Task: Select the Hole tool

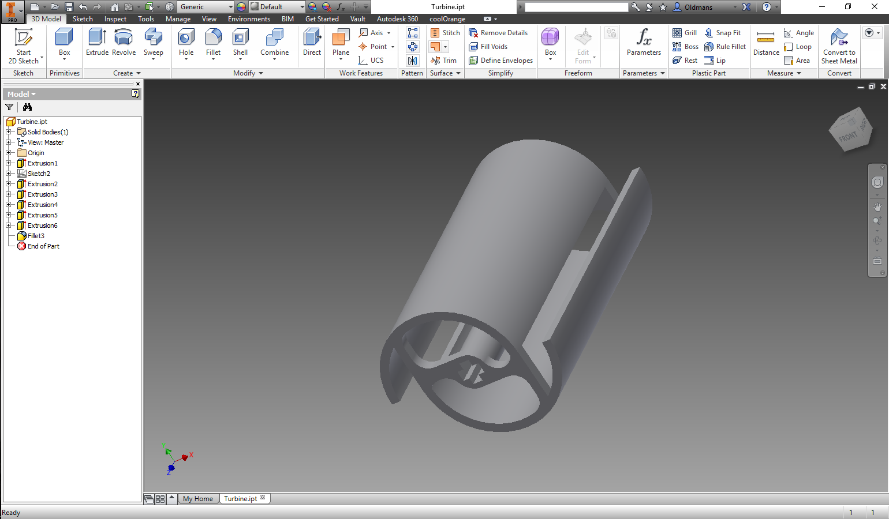Action: click(x=186, y=44)
